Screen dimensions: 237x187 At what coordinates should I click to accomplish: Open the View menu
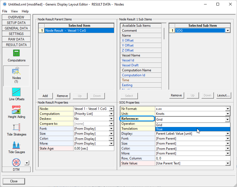(x=14, y=11)
